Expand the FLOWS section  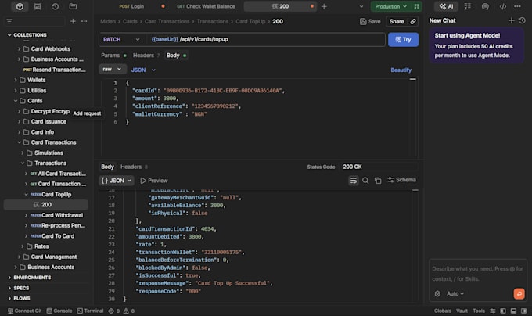coord(9,298)
